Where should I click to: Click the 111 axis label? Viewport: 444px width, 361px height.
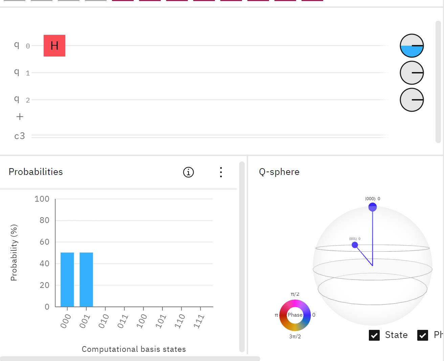coord(199,321)
